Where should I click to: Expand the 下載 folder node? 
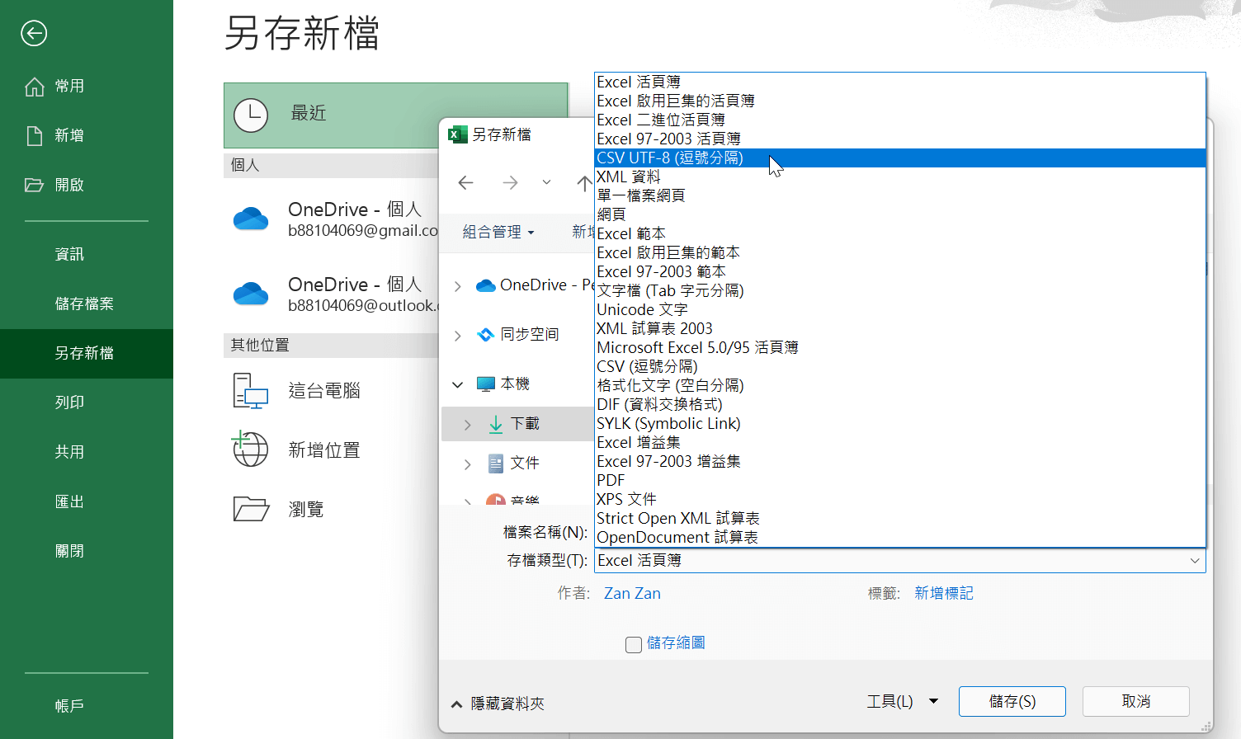pos(468,425)
